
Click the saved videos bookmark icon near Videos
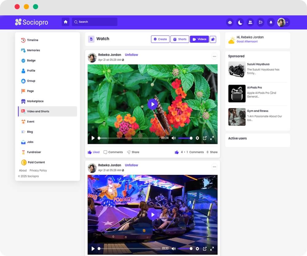(x=213, y=39)
